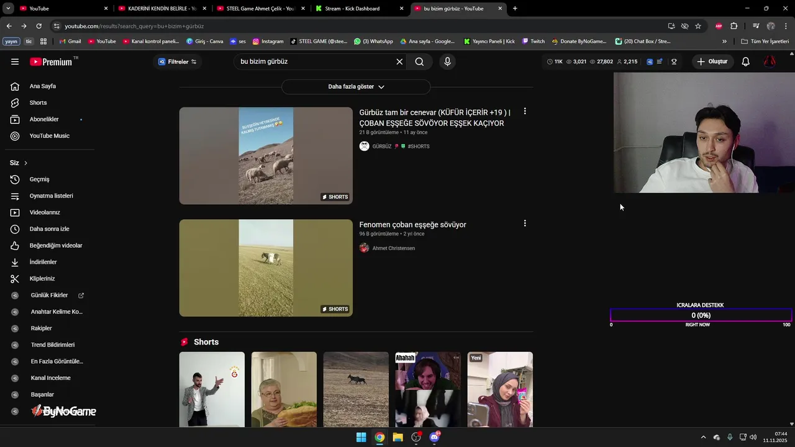Switch to Stream - Kick Dashboard tab
Screen dimensions: 795x447
(x=359, y=9)
